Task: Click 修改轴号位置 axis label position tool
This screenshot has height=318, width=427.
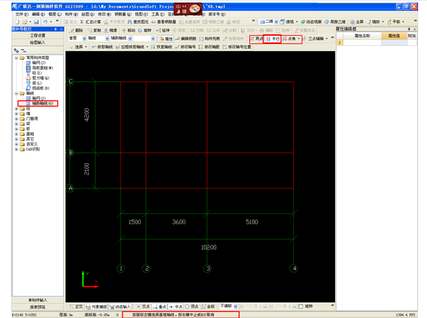Action: point(237,47)
